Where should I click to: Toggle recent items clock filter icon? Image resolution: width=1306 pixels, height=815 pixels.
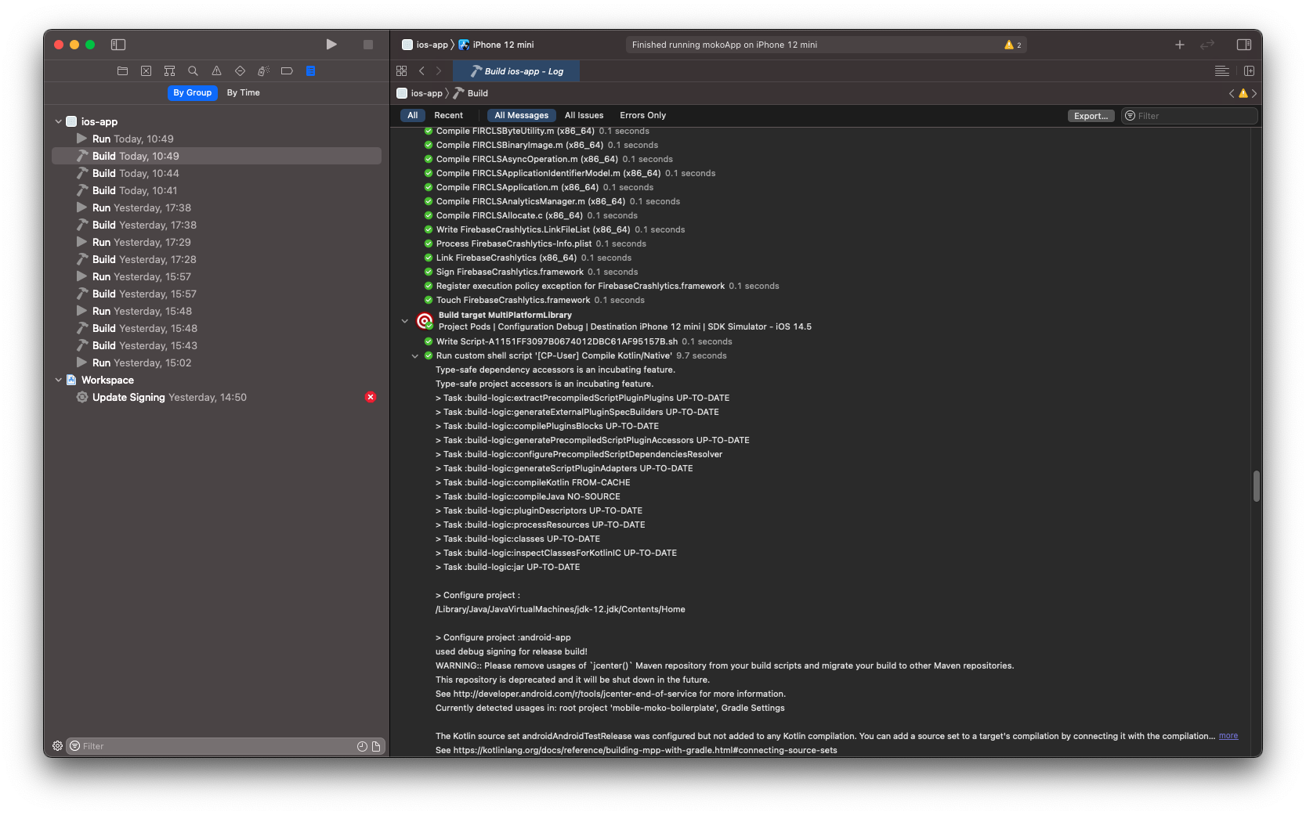(362, 746)
